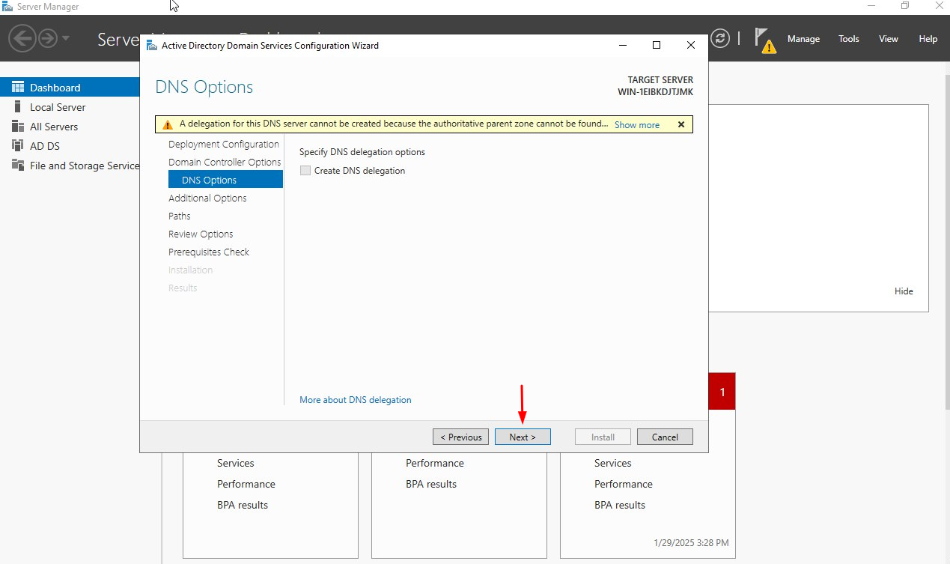Open BPA results in the left tile
Image resolution: width=950 pixels, height=564 pixels.
(x=243, y=505)
